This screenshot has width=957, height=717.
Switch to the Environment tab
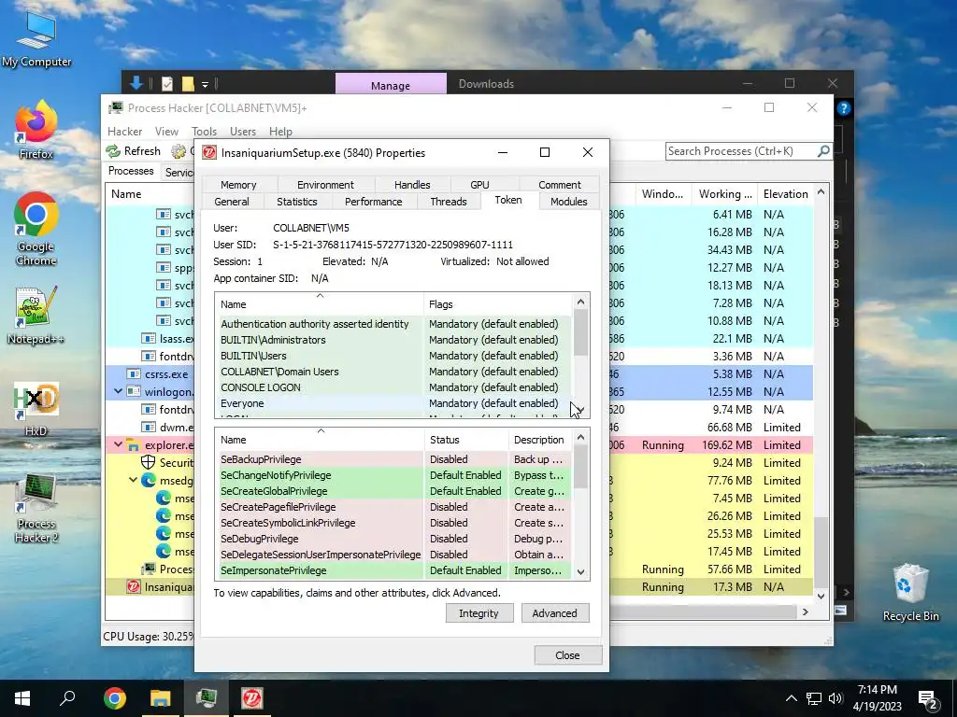click(x=325, y=185)
